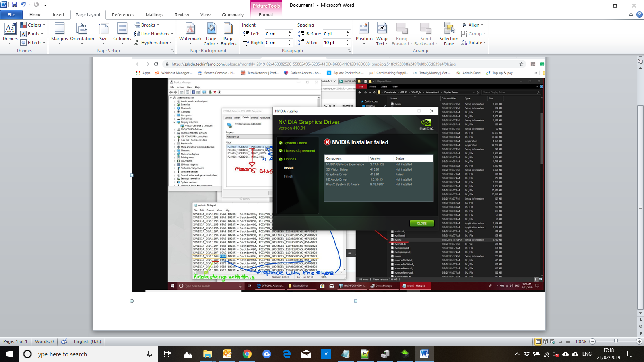Open Paragraph dialog launcher
The height and width of the screenshot is (362, 644).
click(349, 51)
